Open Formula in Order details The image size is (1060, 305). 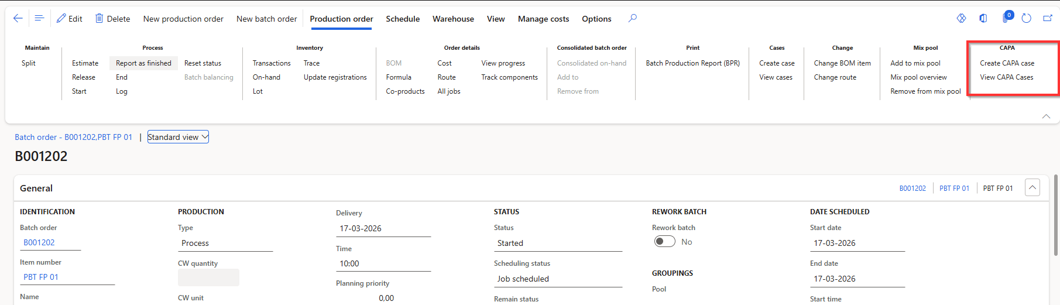399,77
